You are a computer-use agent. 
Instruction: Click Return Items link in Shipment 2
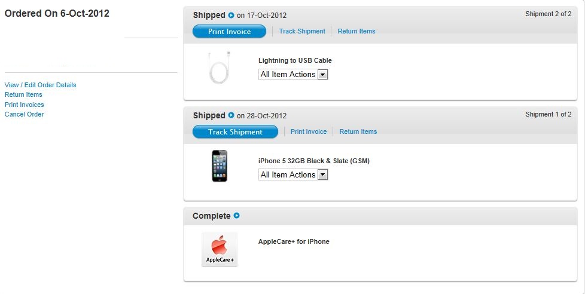tap(357, 31)
